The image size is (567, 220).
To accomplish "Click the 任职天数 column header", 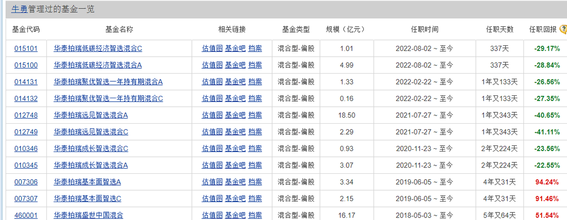I will click(x=499, y=29).
